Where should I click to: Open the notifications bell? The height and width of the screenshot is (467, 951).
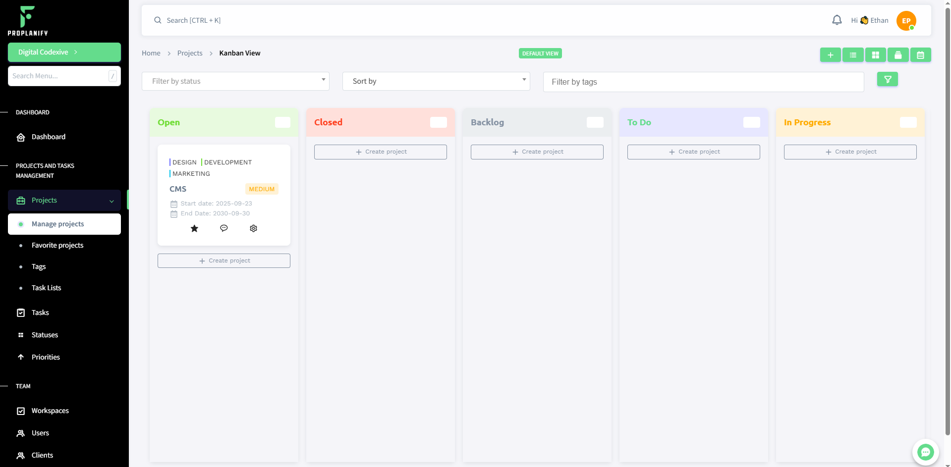837,20
